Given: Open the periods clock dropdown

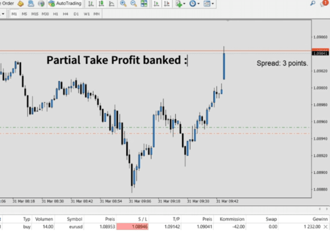Looking at the screenshot, I should tap(194, 4).
